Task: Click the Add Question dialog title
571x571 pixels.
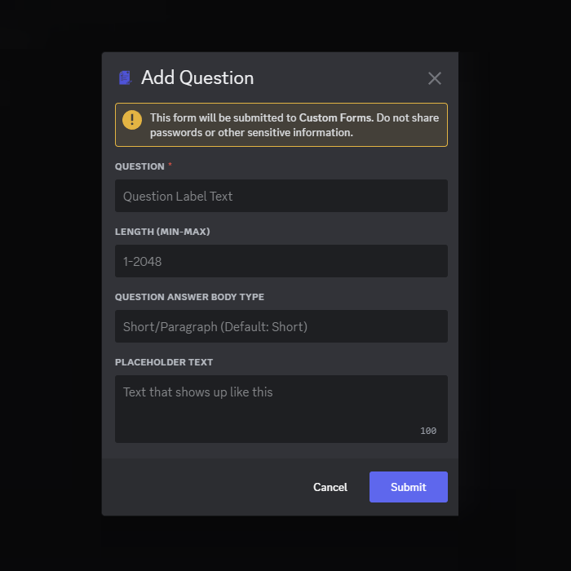Action: pyautogui.click(x=197, y=78)
